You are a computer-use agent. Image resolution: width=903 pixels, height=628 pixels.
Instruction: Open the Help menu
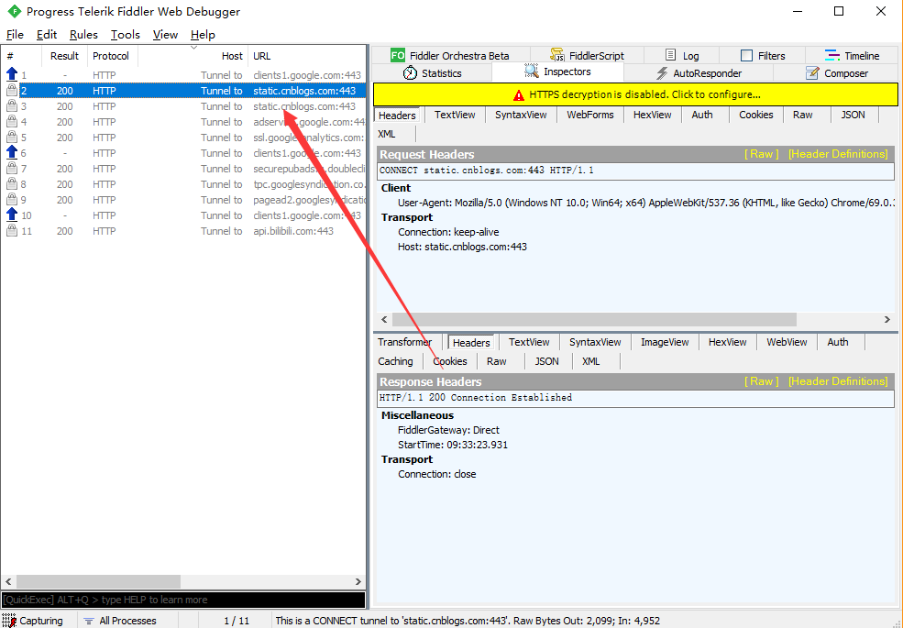pos(203,35)
